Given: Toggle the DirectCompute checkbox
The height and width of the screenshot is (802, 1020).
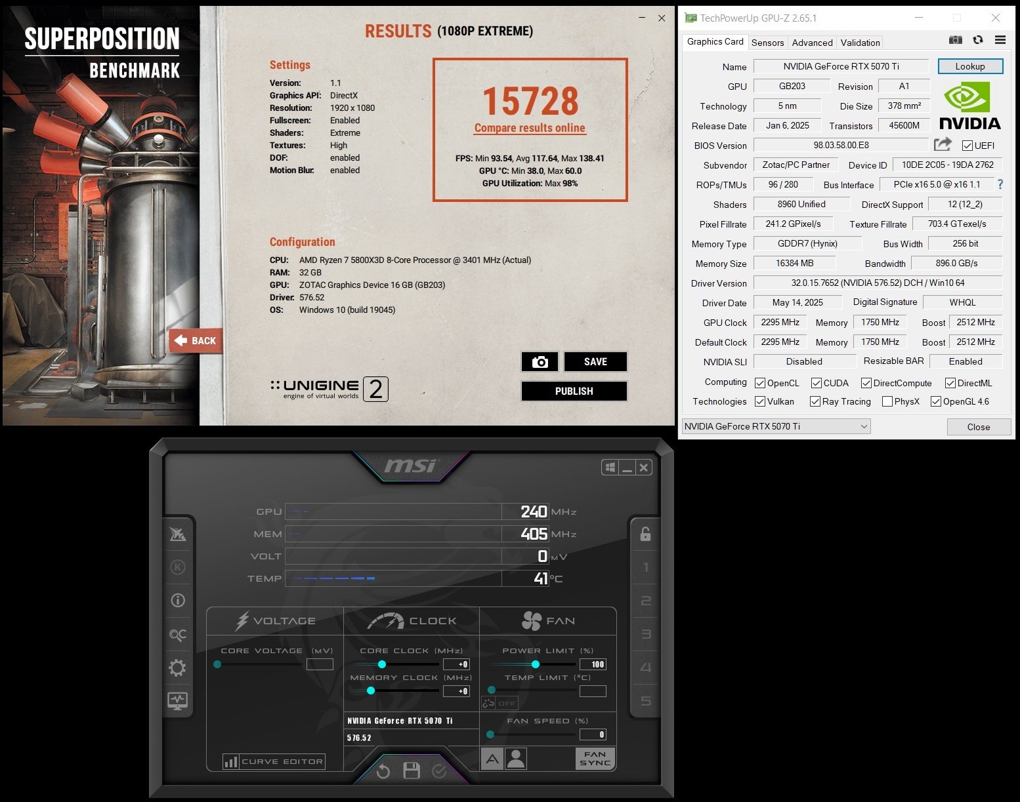Looking at the screenshot, I should [x=866, y=383].
